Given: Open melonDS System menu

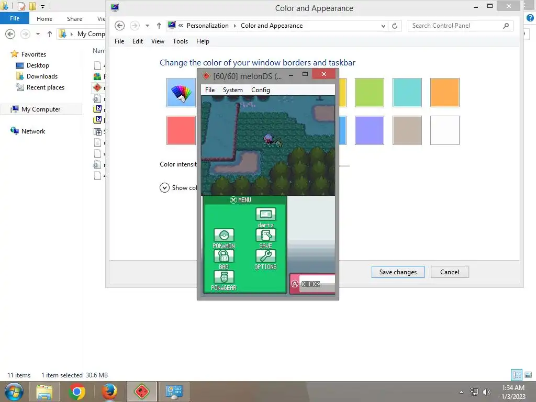Looking at the screenshot, I should click(x=233, y=90).
